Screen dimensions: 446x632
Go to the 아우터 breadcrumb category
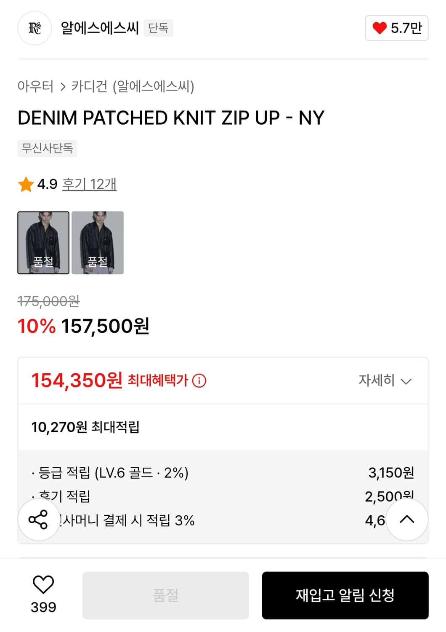click(35, 86)
